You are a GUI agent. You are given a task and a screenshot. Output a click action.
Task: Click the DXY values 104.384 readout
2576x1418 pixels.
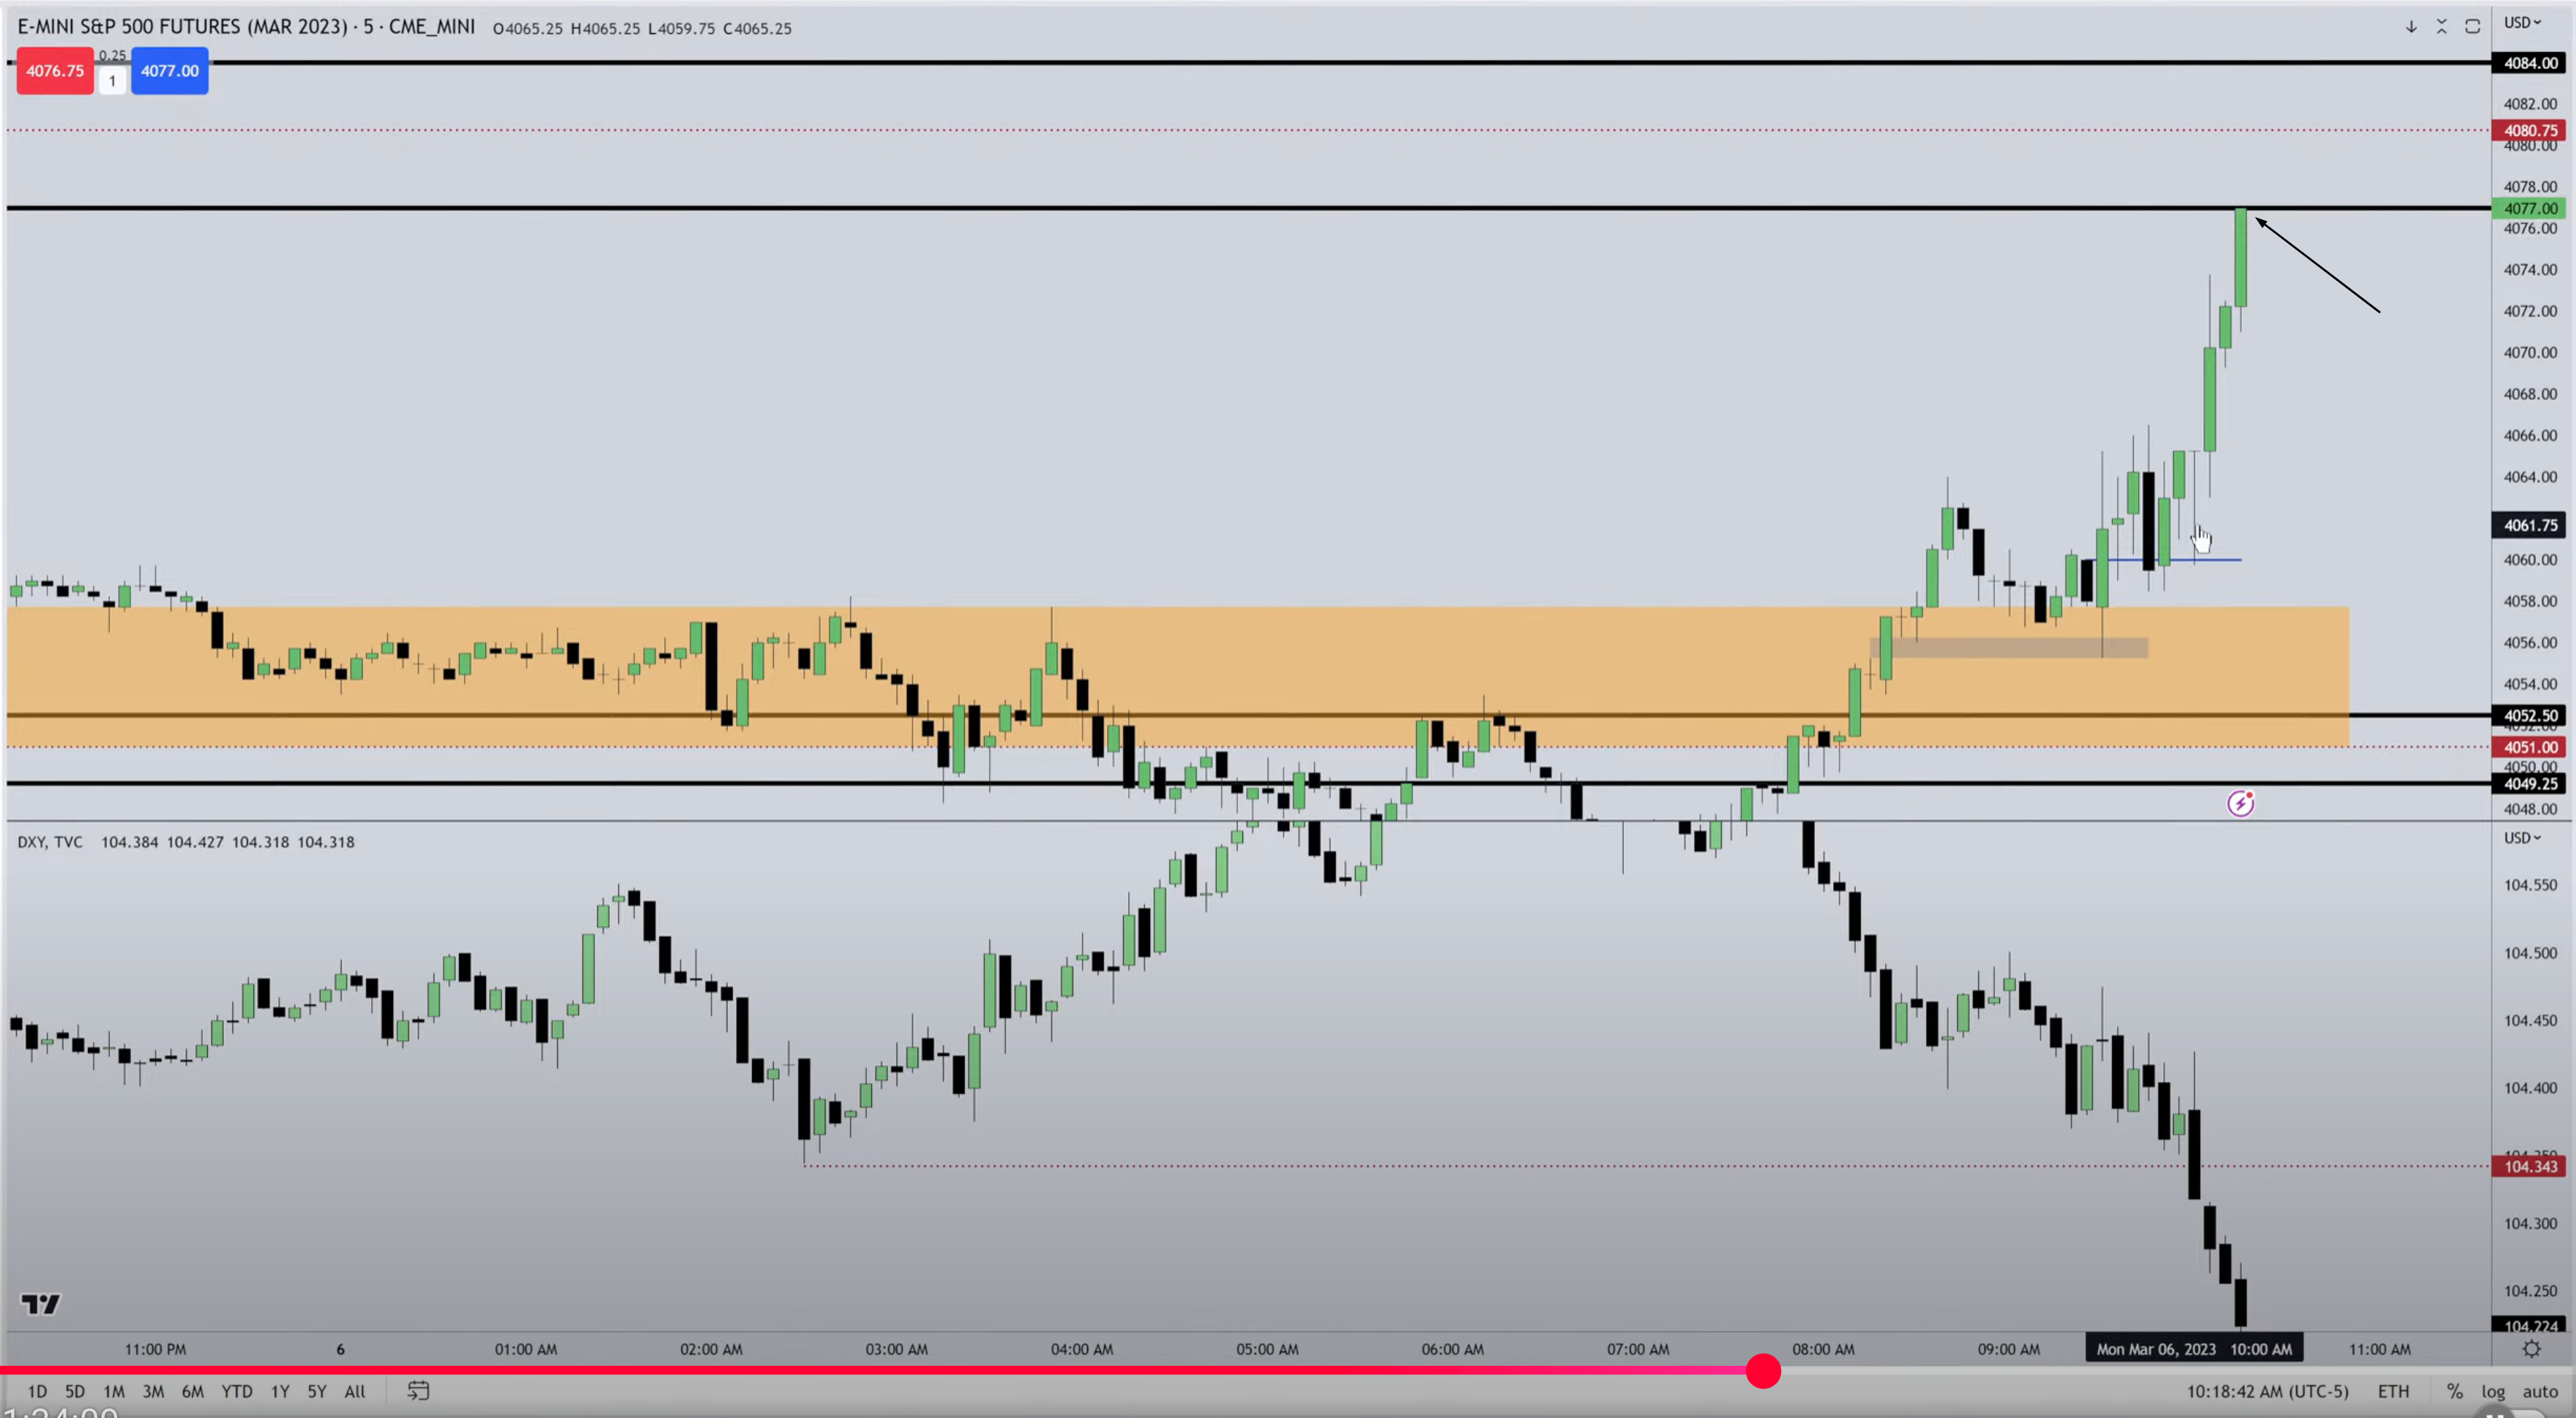pos(228,842)
